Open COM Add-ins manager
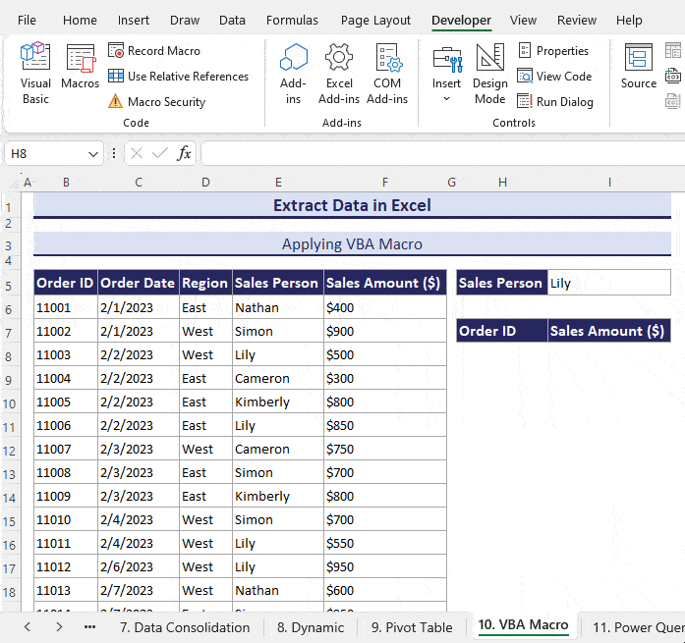This screenshot has height=643, width=685. click(x=387, y=73)
